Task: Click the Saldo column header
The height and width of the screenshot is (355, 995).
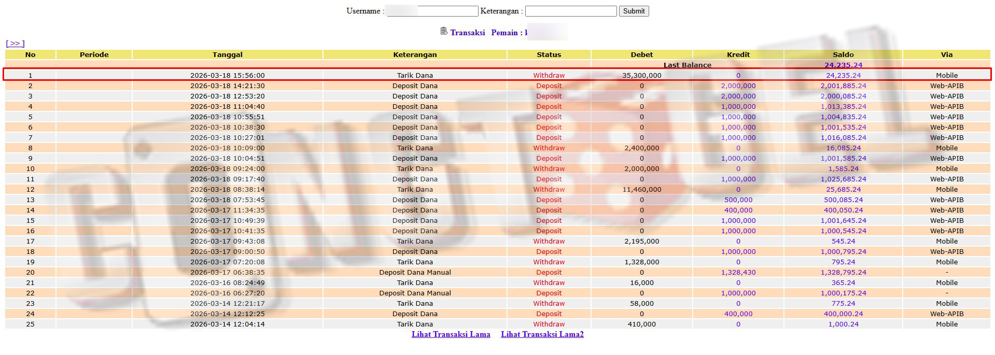Action: 843,54
